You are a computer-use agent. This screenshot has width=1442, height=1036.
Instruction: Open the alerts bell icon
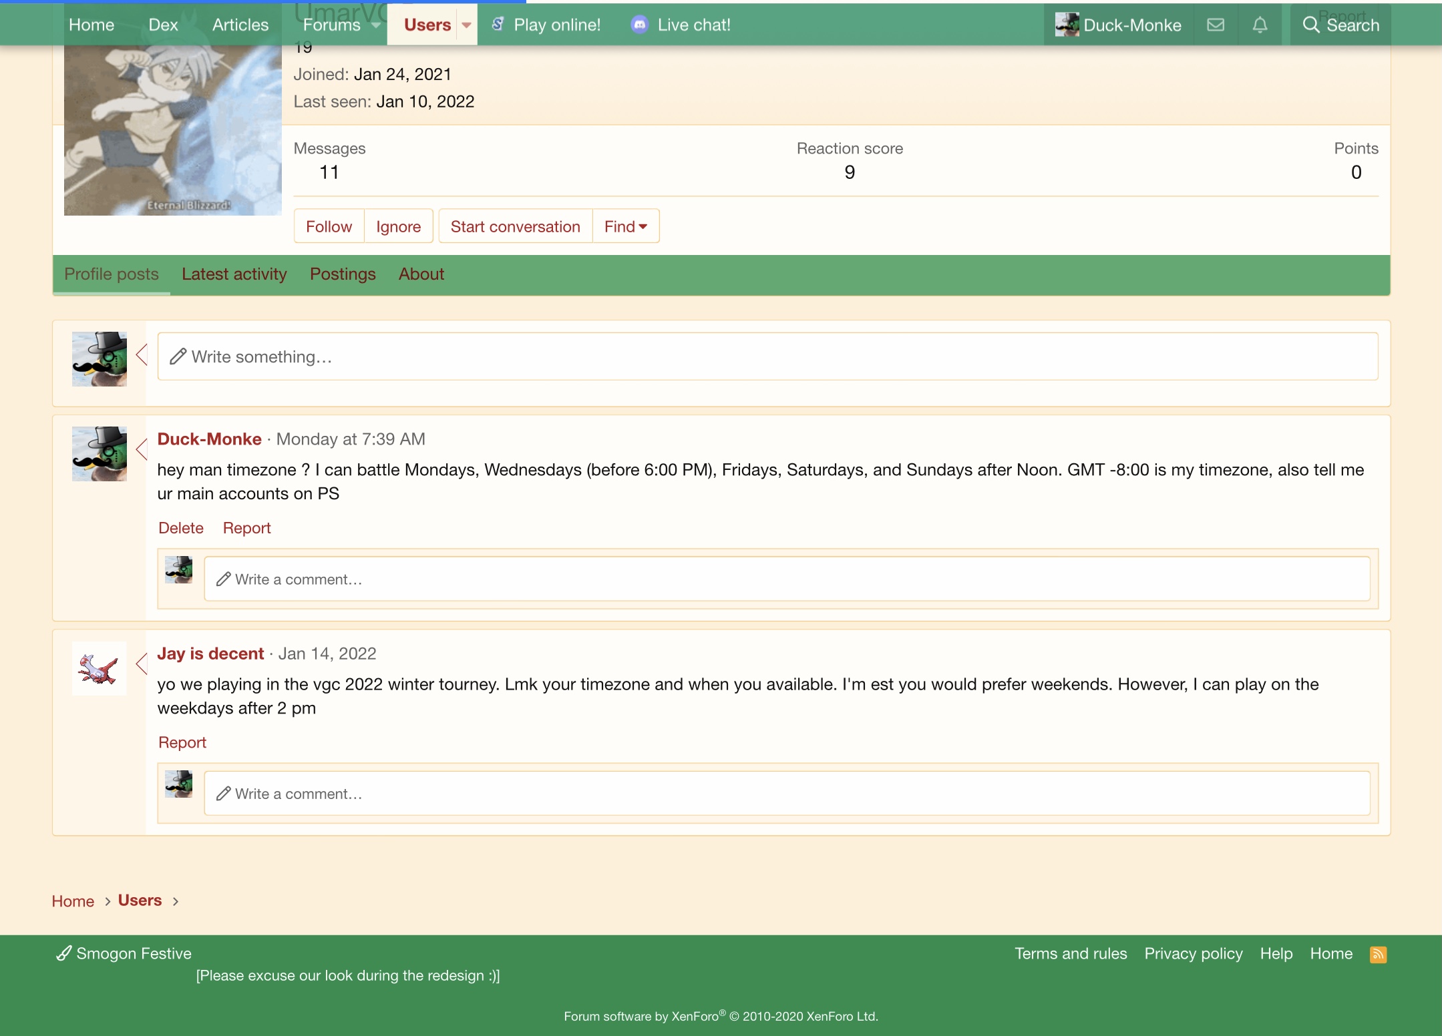[x=1259, y=25]
